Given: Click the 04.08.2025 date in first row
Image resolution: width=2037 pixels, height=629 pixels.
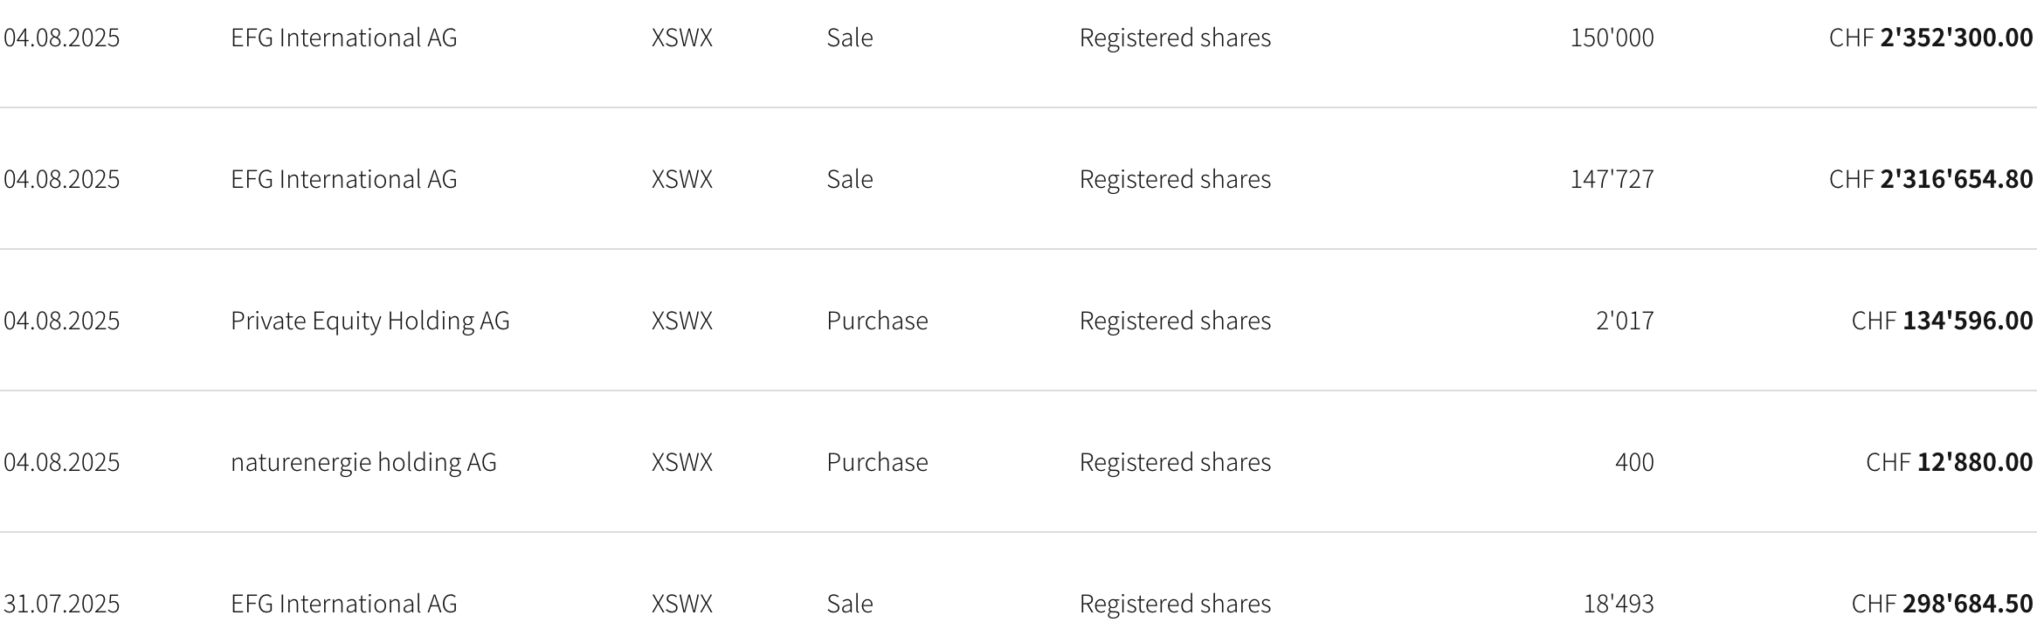Looking at the screenshot, I should tap(61, 38).
